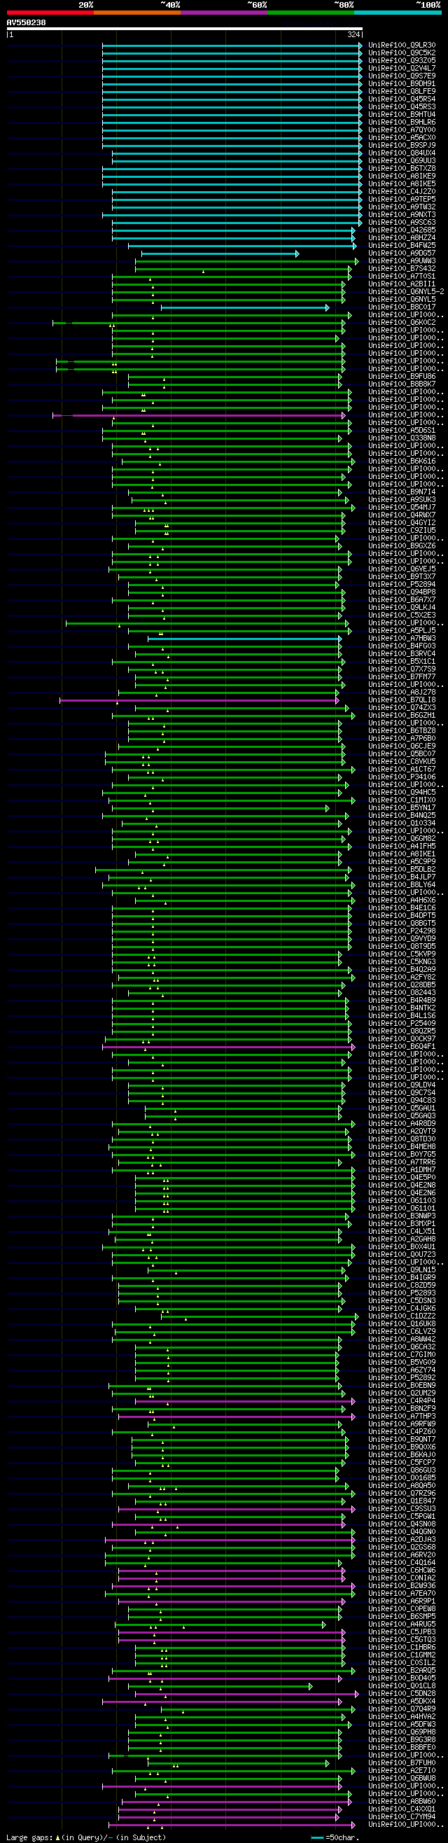This screenshot has height=1843, width=448.
Task: Click the UniRef100_B6Q4F1 label
Action: 402,1047
